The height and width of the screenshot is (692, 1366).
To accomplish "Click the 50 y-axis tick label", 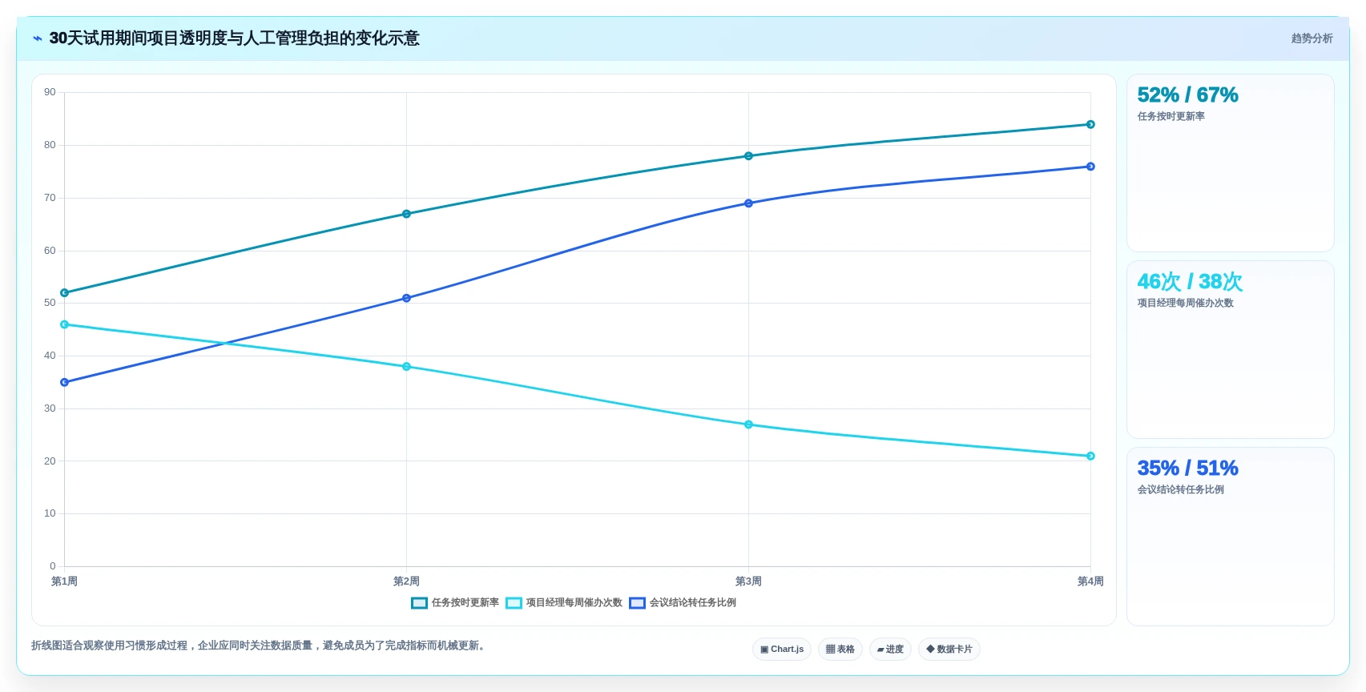I will (x=50, y=303).
